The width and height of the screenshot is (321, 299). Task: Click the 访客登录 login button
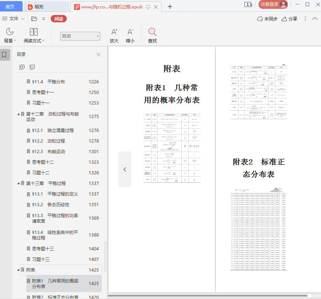273,4
